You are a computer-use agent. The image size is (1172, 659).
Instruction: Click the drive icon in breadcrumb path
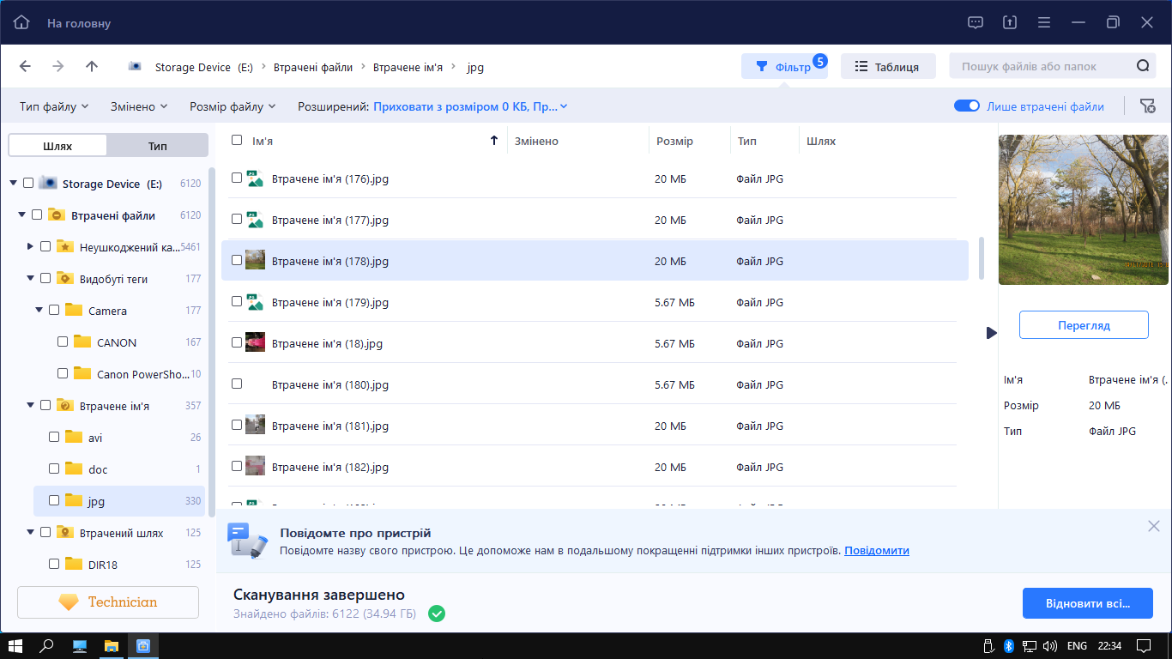tap(135, 67)
